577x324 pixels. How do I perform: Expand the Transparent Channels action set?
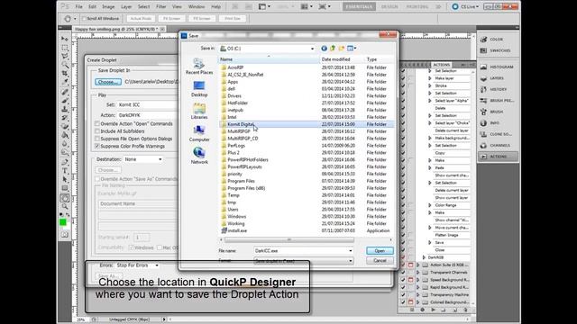(418, 273)
